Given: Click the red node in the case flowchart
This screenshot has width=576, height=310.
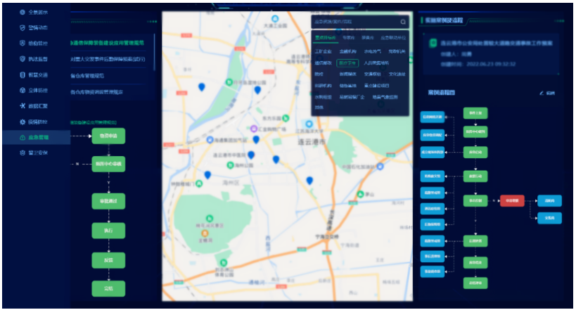Looking at the screenshot, I should [512, 201].
